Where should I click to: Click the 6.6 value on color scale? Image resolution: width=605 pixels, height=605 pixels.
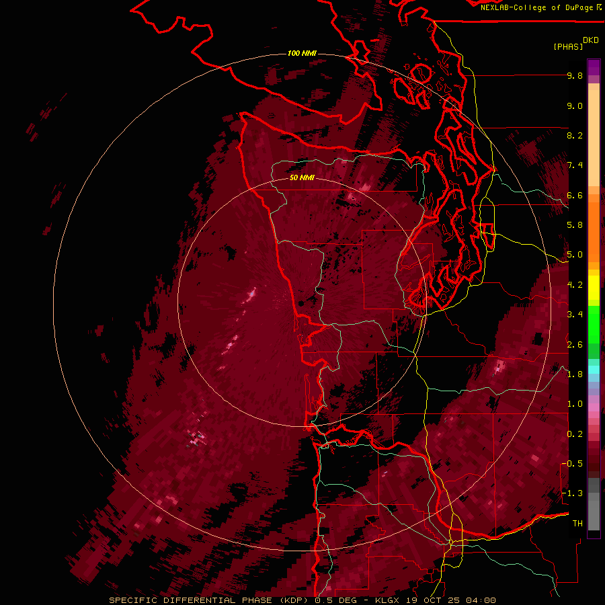[x=575, y=195]
